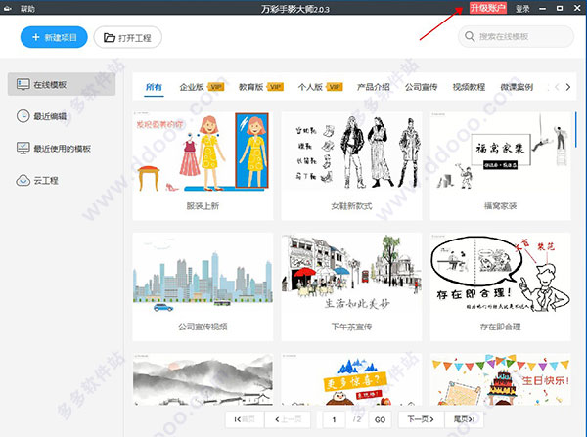Click the plus icon on 新建项目
Image resolution: width=587 pixels, height=437 pixels.
[36, 37]
